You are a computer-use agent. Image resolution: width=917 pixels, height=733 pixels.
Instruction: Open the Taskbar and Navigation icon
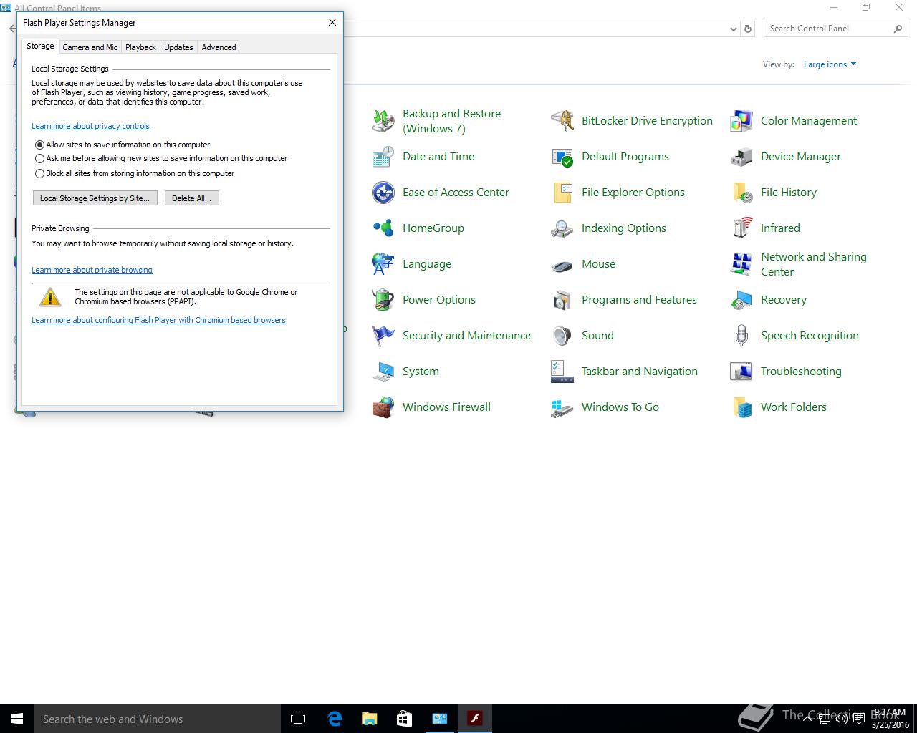562,372
